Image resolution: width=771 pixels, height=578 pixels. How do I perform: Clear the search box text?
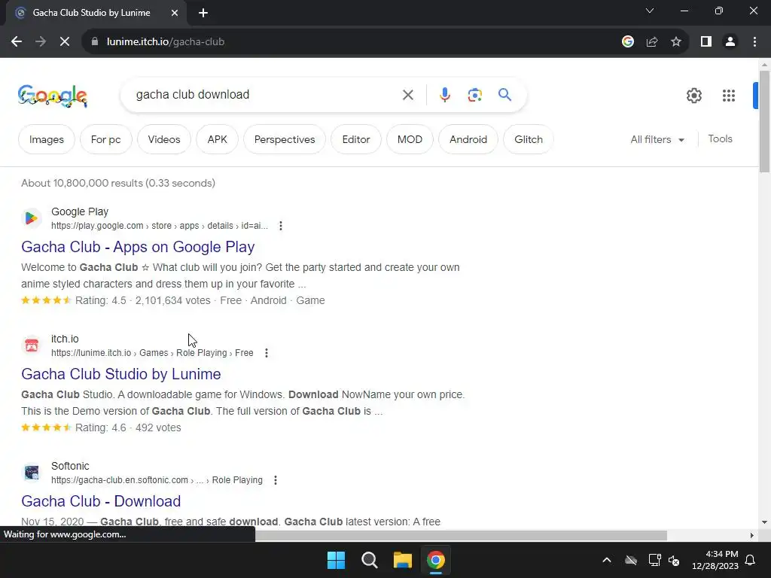point(407,94)
